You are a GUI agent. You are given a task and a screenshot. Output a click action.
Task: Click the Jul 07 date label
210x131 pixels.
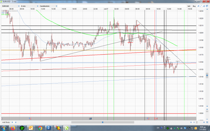click(x=106, y=9)
